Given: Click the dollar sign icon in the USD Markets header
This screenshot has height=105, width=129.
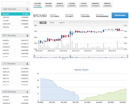Looking at the screenshot, I should [x=27, y=9].
